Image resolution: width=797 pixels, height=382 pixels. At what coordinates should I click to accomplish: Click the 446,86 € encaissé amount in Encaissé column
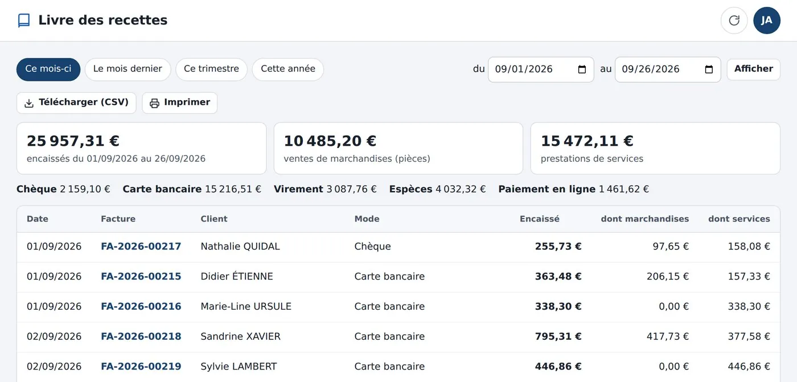click(558, 367)
